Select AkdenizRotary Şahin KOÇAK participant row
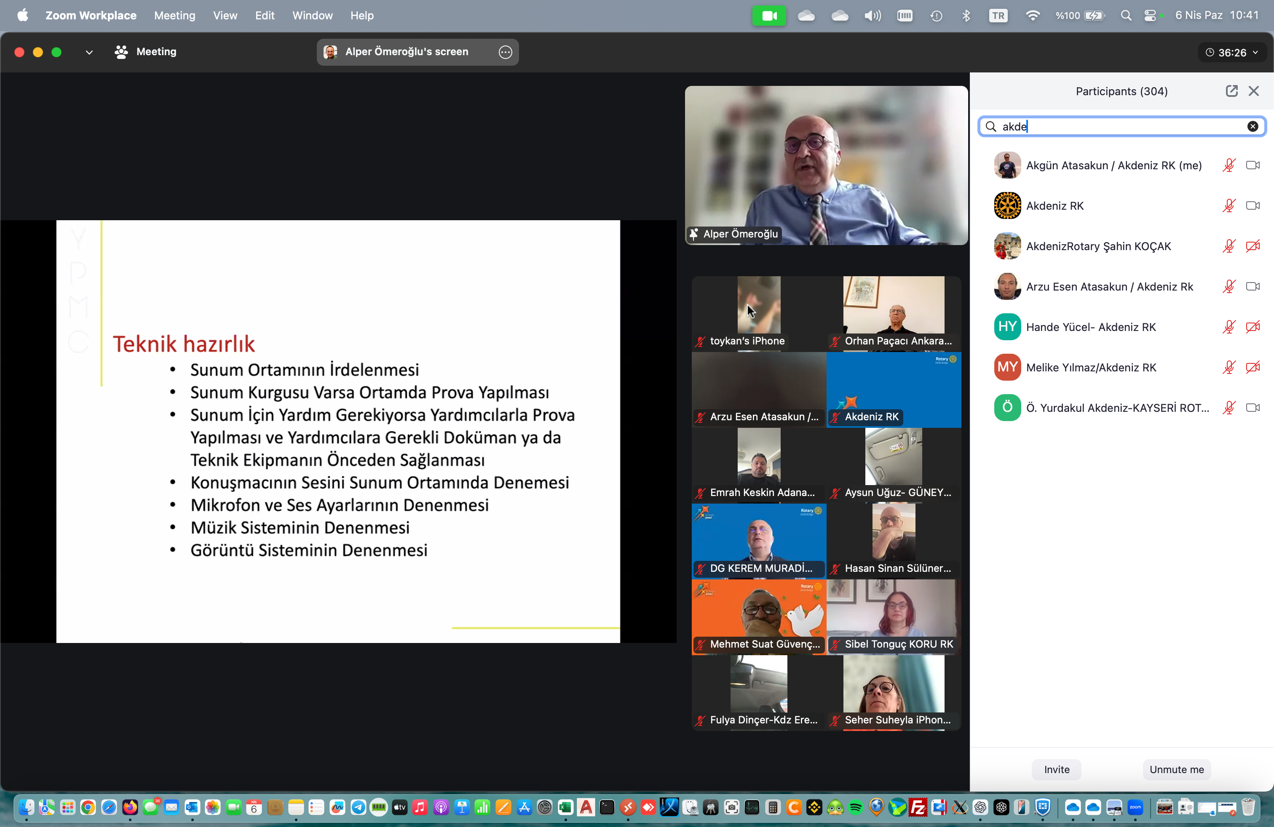Viewport: 1274px width, 827px height. point(1121,246)
